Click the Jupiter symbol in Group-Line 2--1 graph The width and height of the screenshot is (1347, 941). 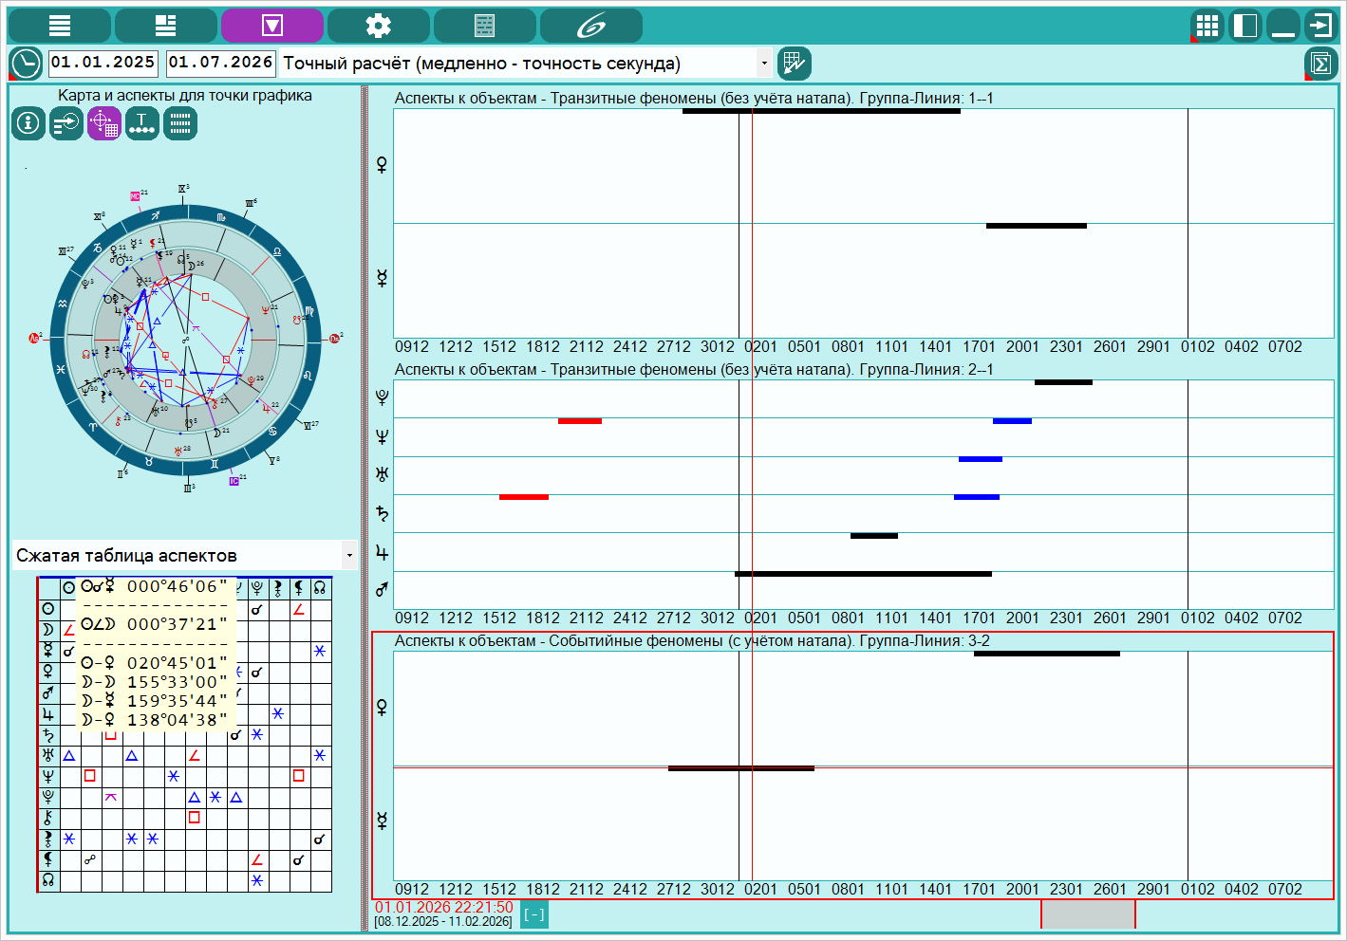click(x=382, y=552)
